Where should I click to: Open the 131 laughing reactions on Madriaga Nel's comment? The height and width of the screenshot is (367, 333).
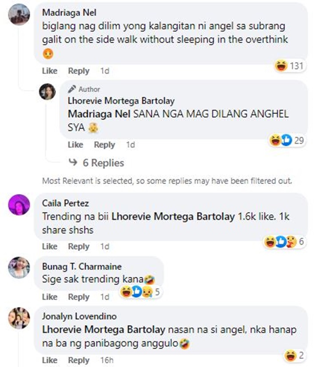(x=289, y=66)
